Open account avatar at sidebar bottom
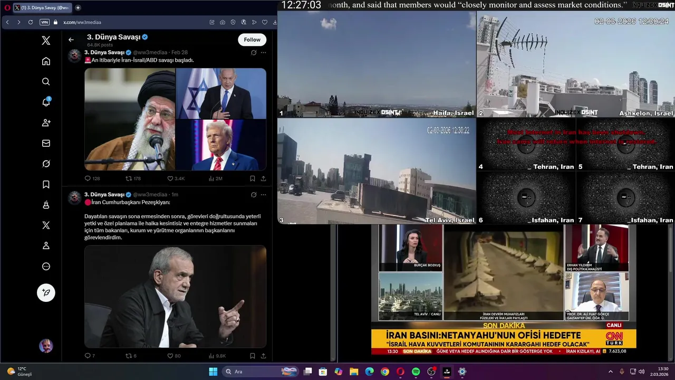Screen dimensions: 675x380 point(46,346)
